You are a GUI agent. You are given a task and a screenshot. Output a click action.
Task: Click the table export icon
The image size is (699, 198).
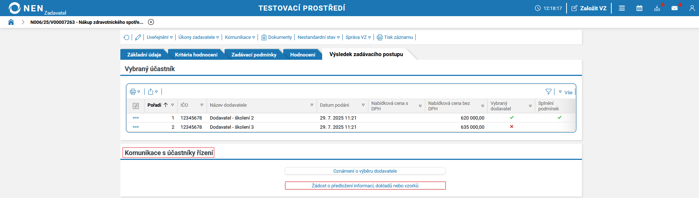click(x=153, y=92)
